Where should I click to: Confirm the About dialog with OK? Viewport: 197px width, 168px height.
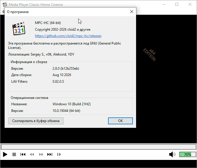pos(120,121)
